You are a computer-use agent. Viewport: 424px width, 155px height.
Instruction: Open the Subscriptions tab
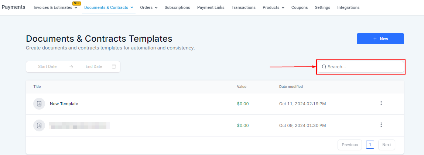point(177,7)
